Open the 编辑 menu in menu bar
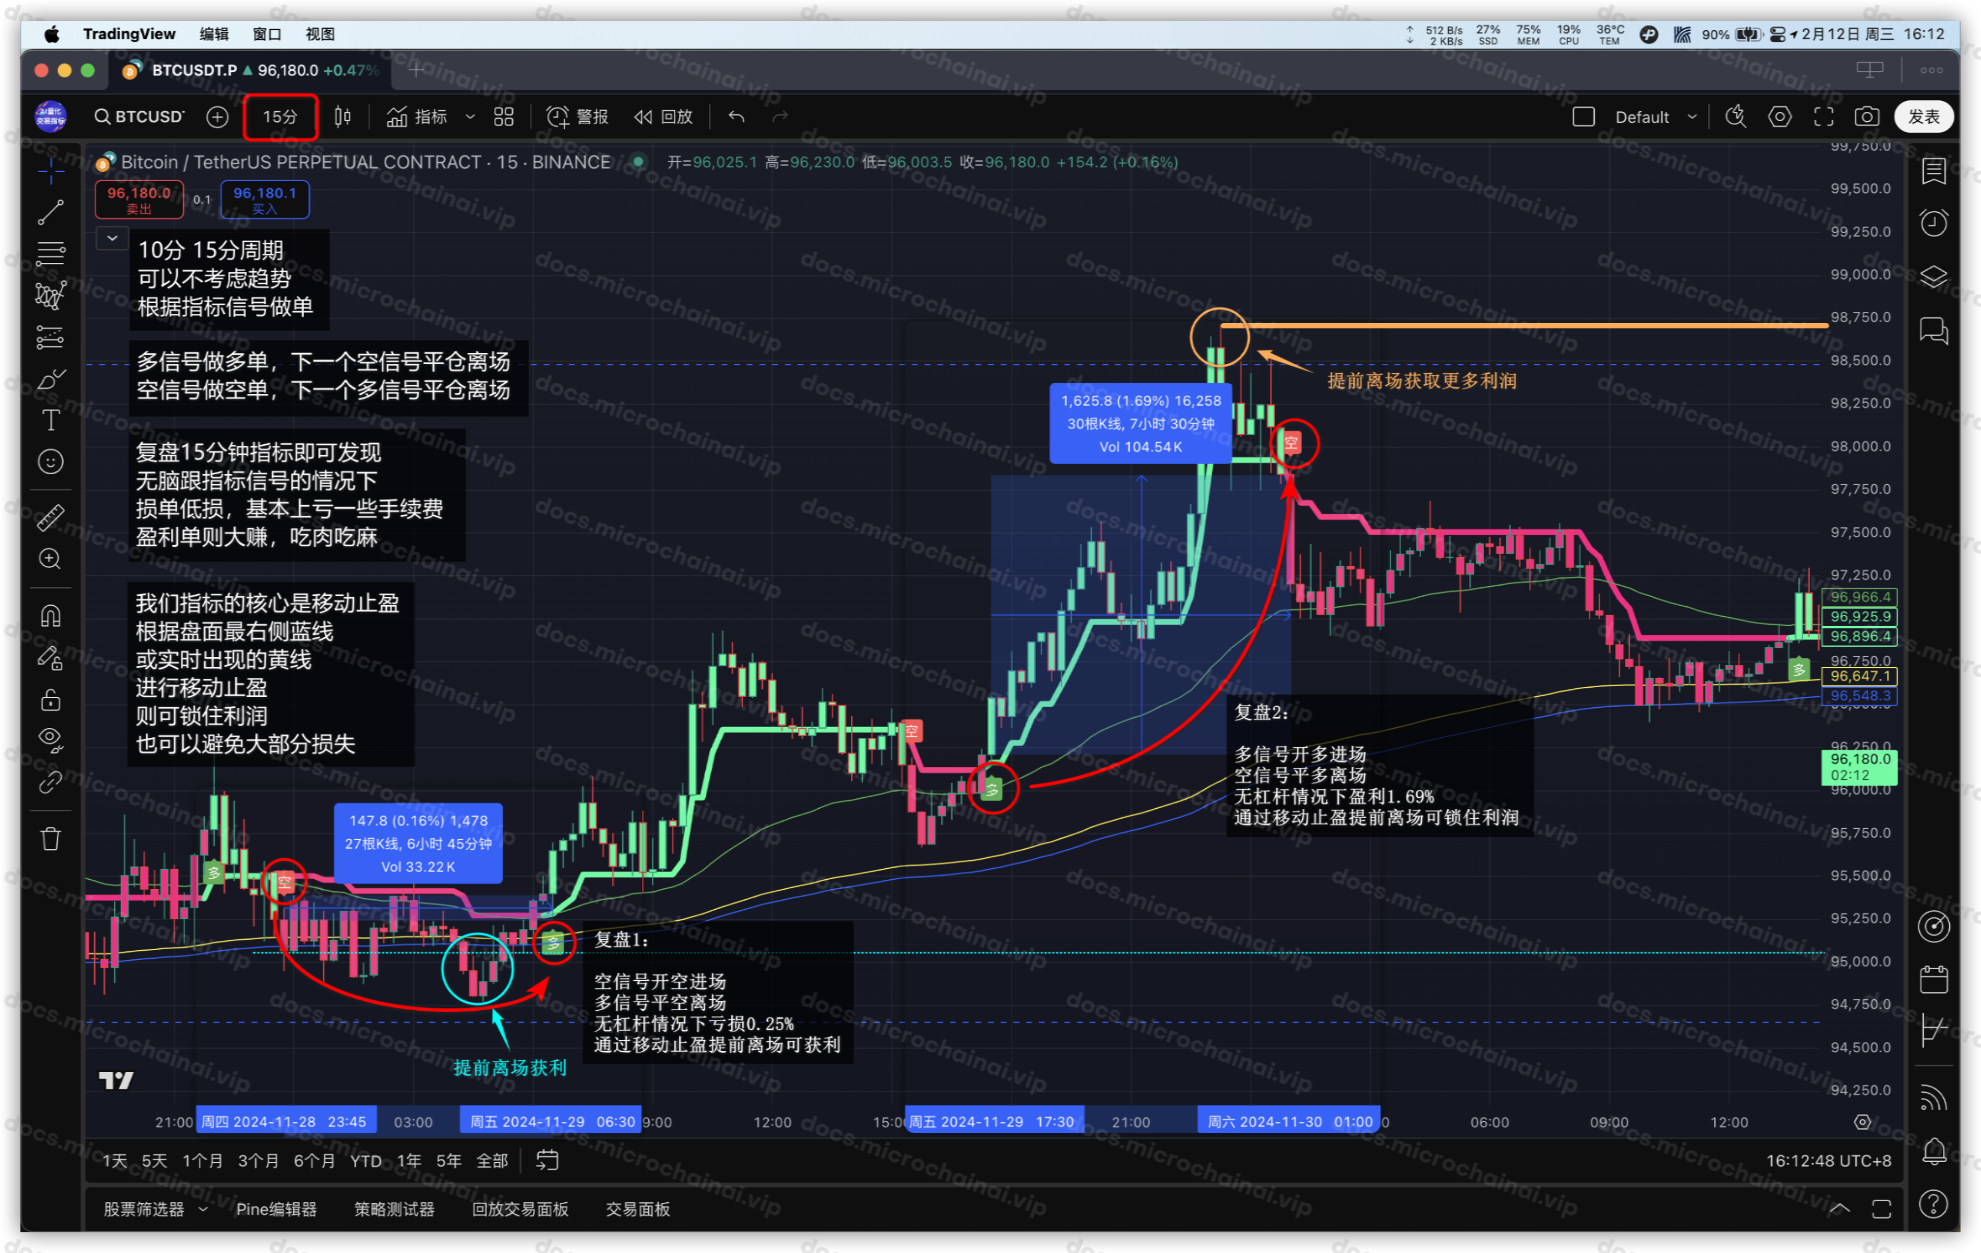Viewport: 1981px width, 1253px height. [x=214, y=33]
